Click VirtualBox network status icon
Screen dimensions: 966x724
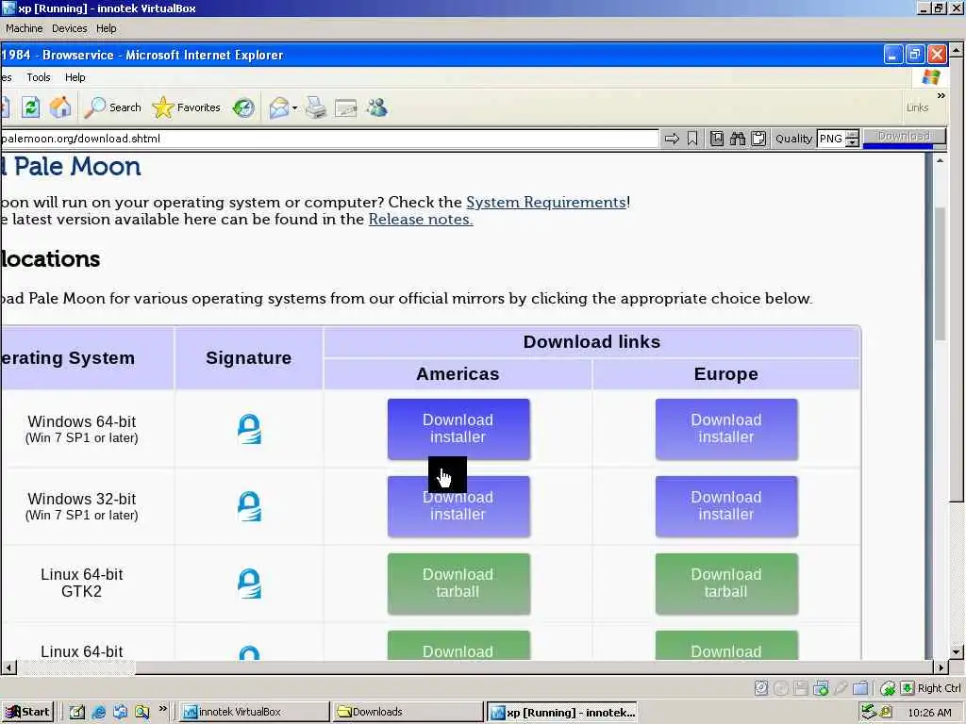click(821, 688)
